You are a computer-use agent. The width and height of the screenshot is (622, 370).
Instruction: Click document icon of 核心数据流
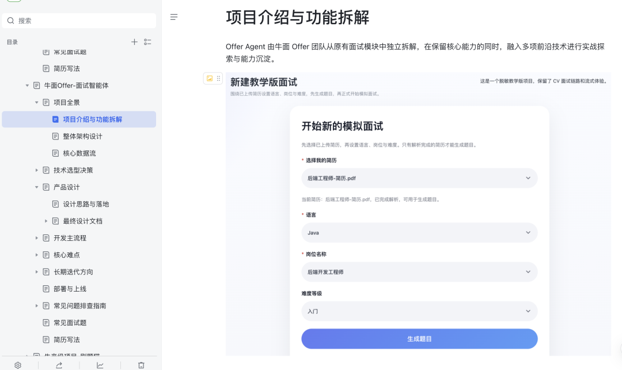[55, 153]
